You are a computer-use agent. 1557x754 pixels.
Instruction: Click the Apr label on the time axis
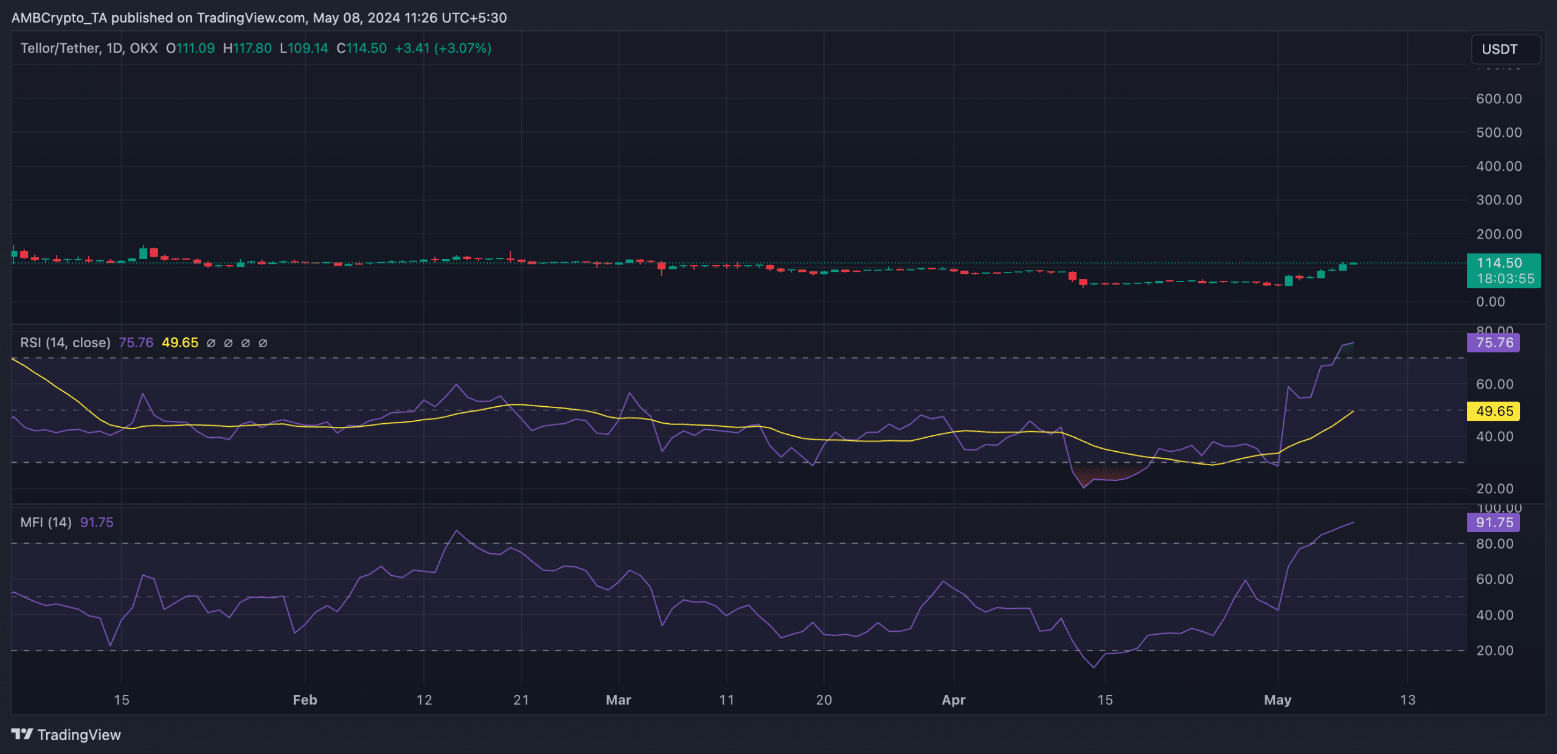pyautogui.click(x=954, y=700)
